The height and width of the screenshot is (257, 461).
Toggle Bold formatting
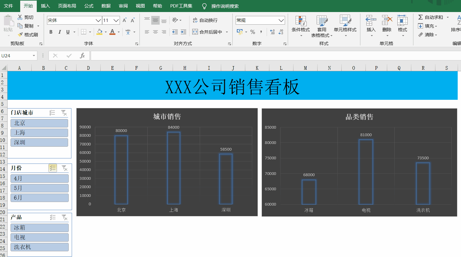coord(51,32)
